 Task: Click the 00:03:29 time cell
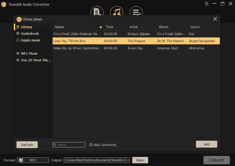tap(110, 34)
